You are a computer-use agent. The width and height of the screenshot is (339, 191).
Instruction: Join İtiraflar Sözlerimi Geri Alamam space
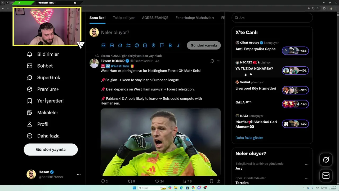click(x=295, y=124)
